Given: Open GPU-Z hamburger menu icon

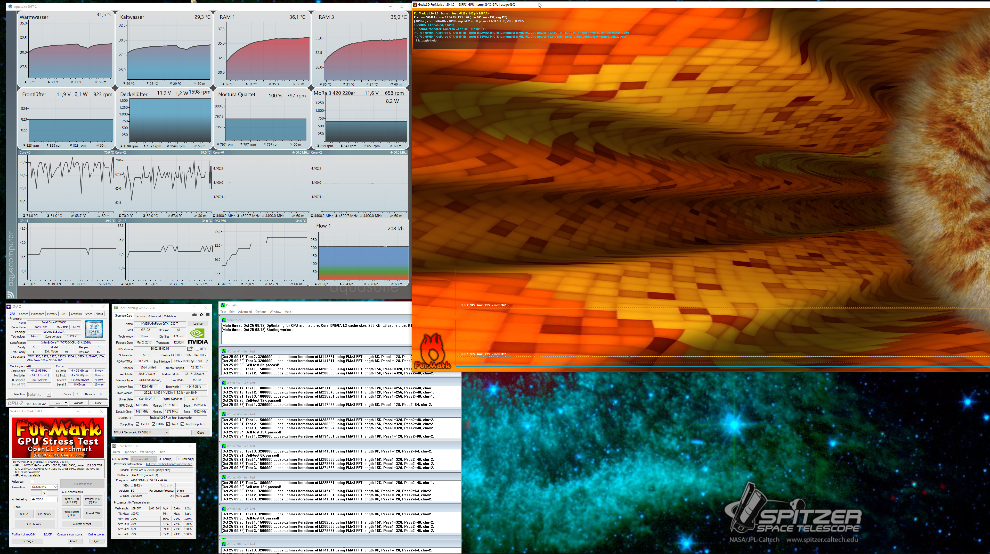Looking at the screenshot, I should pos(208,315).
